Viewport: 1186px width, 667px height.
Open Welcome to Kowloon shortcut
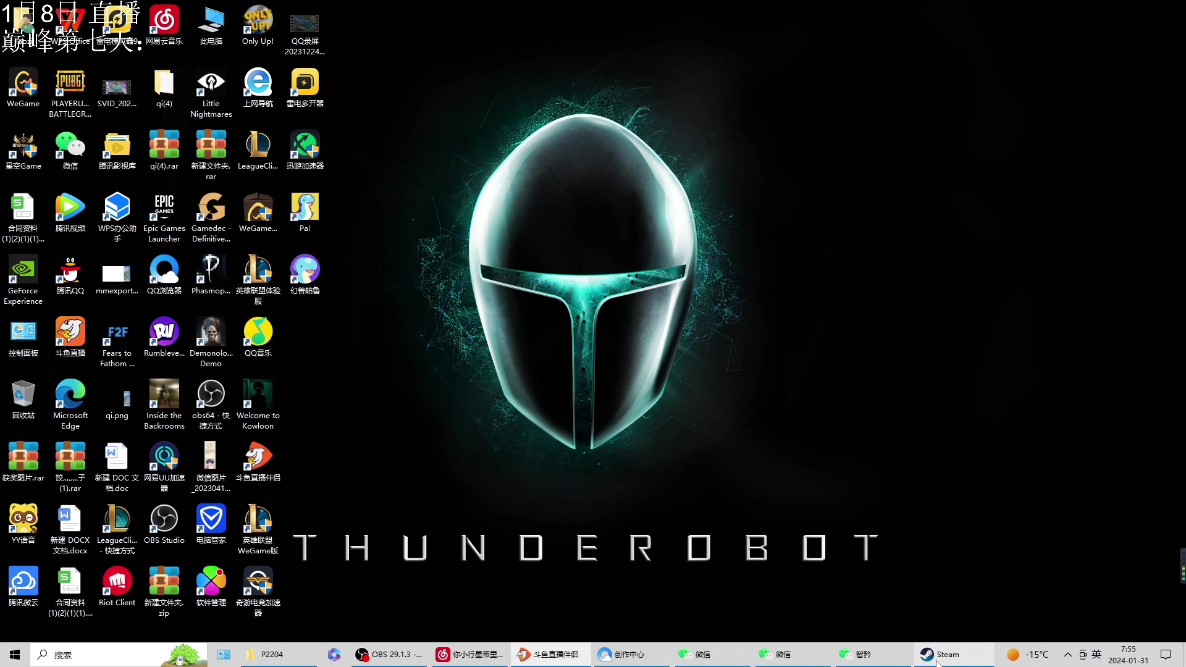tap(258, 405)
